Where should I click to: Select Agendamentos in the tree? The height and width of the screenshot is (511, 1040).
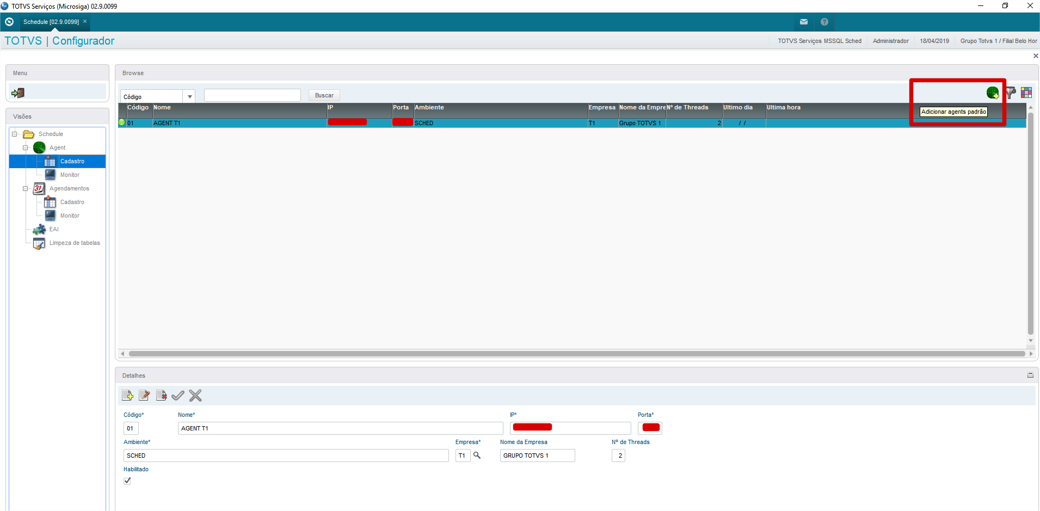point(69,188)
